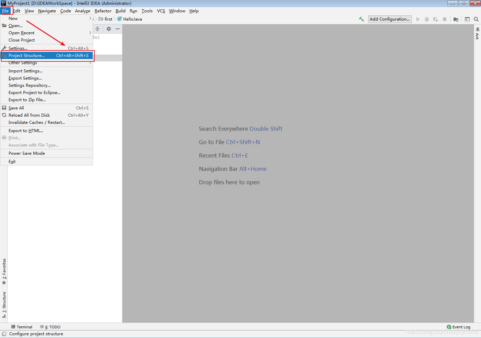Toggle Power Save Mode
This screenshot has width=481, height=338.
47,153
